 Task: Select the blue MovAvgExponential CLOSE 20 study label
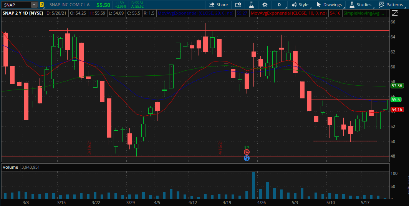tap(195, 13)
